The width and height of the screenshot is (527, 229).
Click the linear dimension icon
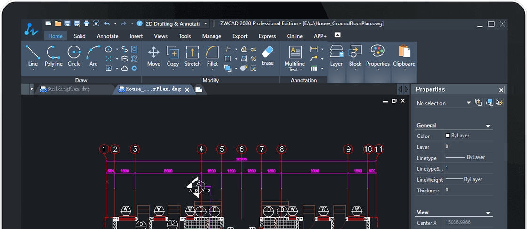tap(313, 49)
